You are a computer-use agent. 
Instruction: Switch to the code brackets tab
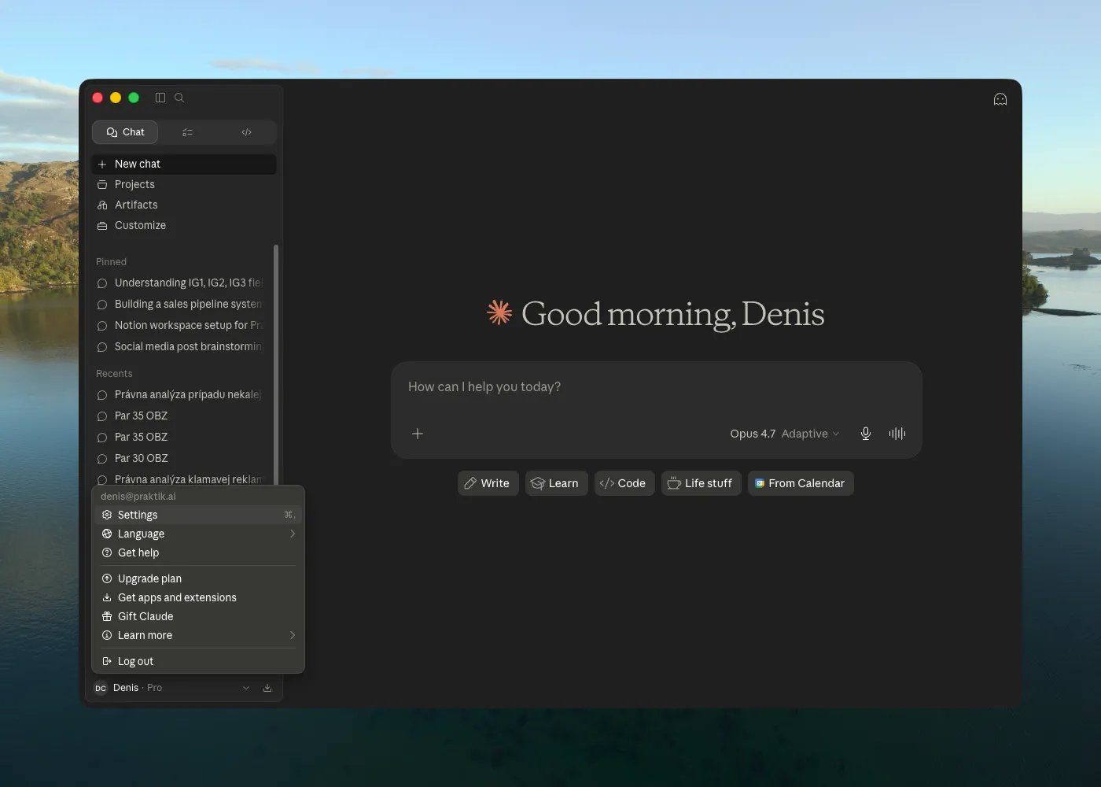tap(246, 132)
